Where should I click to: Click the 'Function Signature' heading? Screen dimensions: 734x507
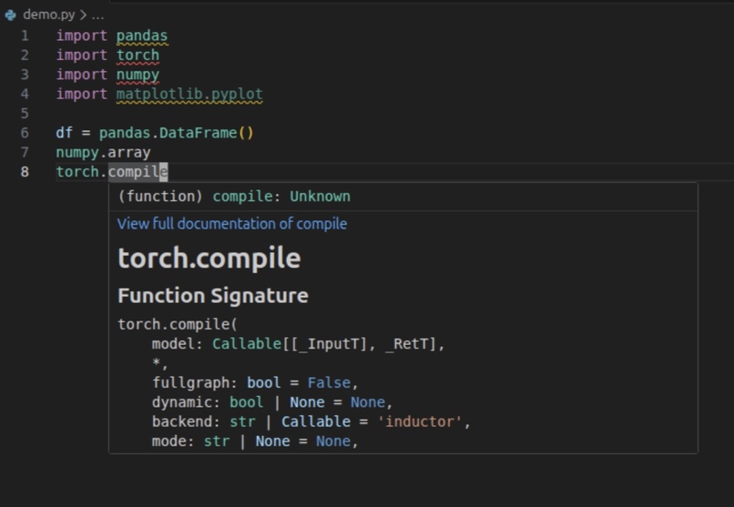coord(213,296)
